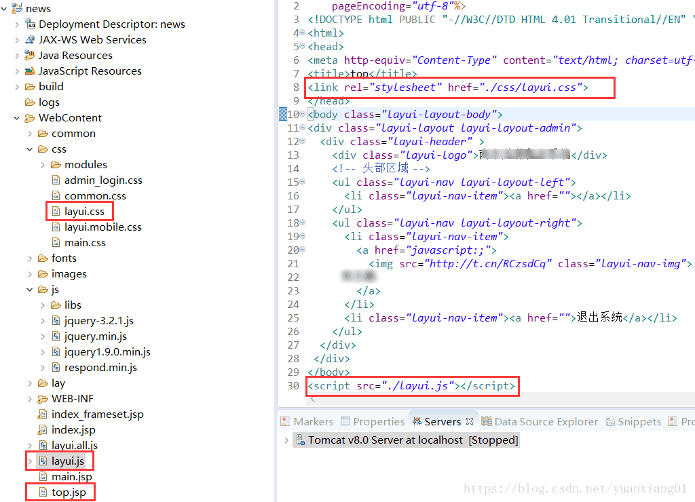This screenshot has height=502, width=695.
Task: Click the jquery-3.2.1.js file icon
Action: coord(56,320)
